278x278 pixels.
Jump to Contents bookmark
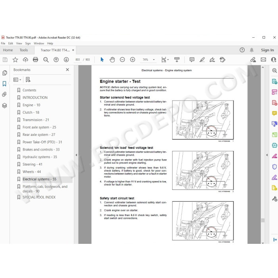click(x=29, y=90)
